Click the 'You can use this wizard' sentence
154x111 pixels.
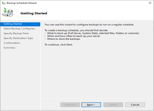89,25
